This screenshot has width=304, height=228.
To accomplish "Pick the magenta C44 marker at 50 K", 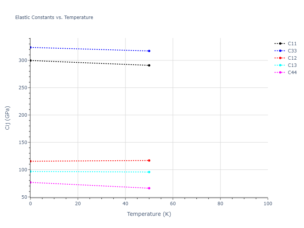I will (149, 188).
